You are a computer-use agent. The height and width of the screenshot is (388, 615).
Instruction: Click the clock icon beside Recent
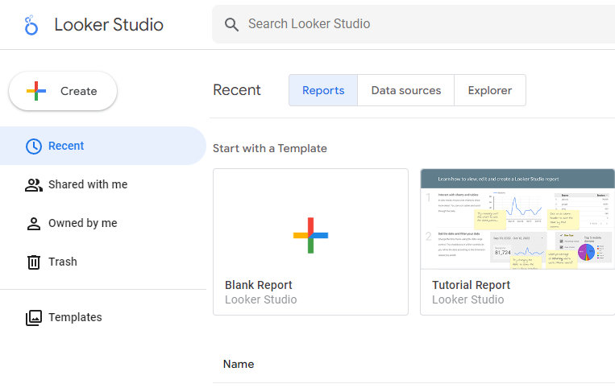click(34, 146)
